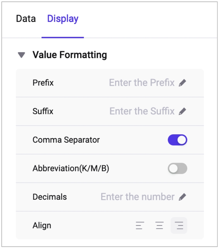Click the Align row label

pyautogui.click(x=42, y=225)
